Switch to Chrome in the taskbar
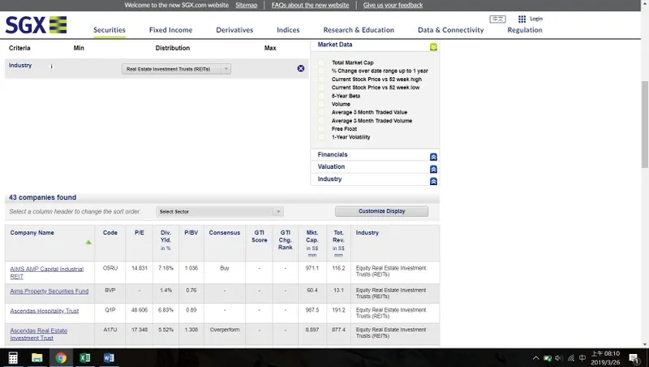The image size is (649, 367). point(61,358)
